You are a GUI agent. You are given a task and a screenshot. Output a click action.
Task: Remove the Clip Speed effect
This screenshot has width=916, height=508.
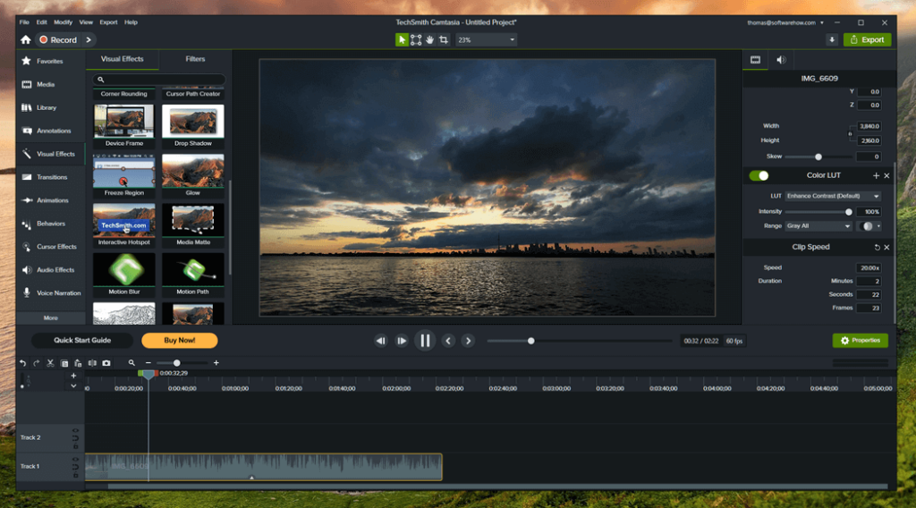pos(886,248)
